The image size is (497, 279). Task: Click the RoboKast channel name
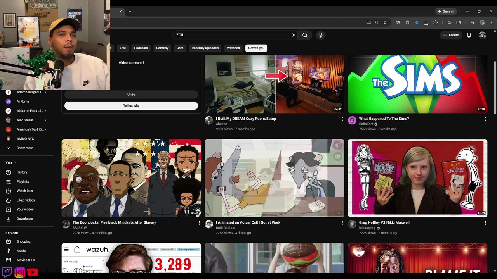[366, 124]
